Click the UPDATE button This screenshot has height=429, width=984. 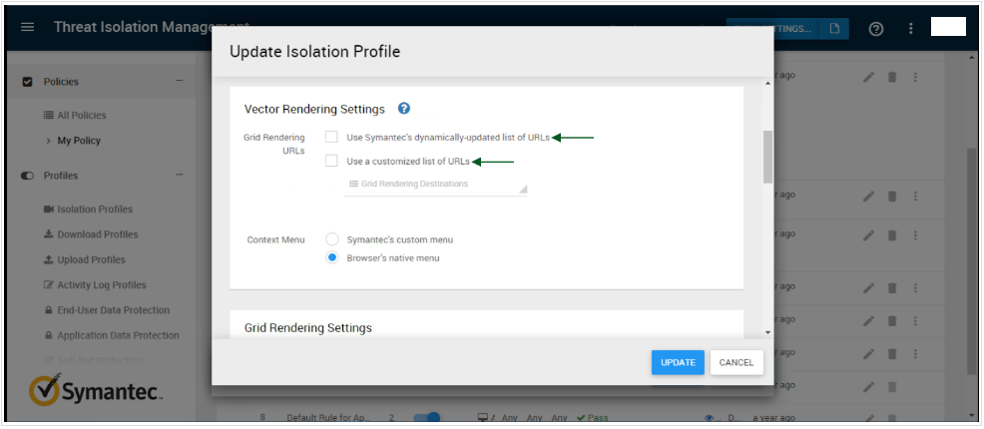(678, 362)
